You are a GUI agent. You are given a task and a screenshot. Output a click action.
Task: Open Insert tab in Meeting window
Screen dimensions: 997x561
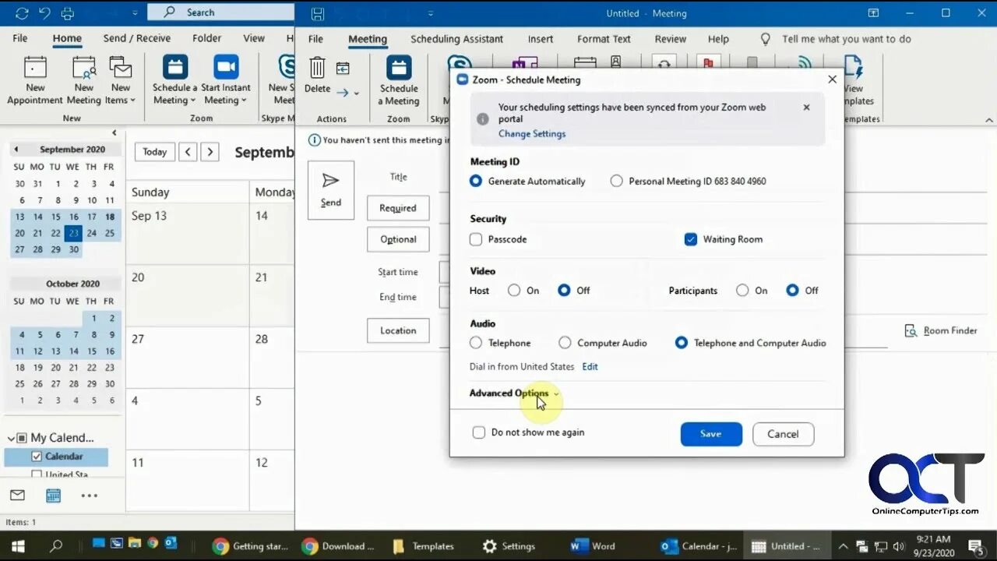pyautogui.click(x=541, y=39)
